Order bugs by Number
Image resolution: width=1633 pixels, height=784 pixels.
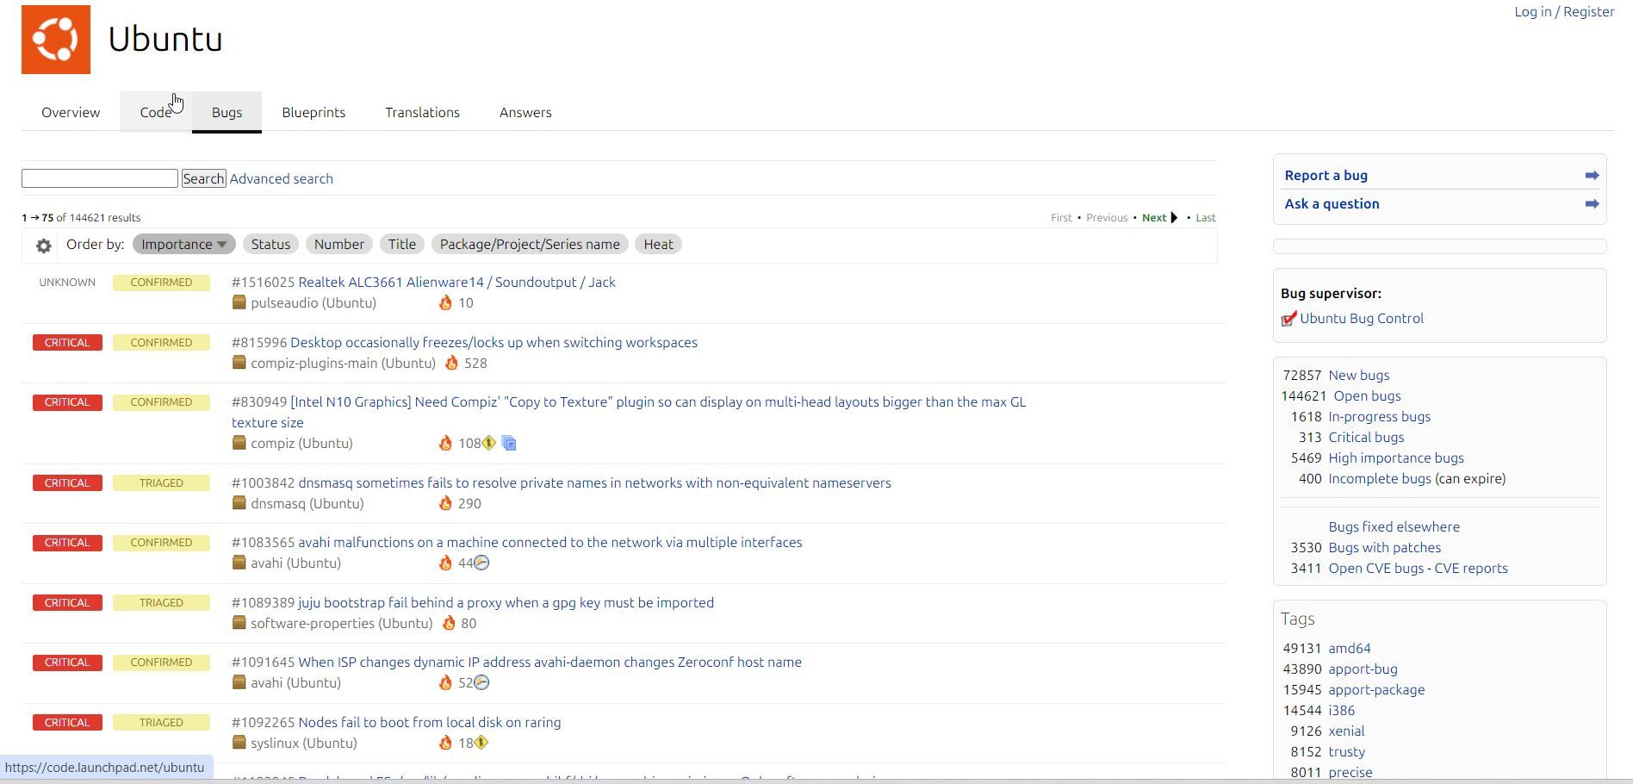pyautogui.click(x=339, y=245)
